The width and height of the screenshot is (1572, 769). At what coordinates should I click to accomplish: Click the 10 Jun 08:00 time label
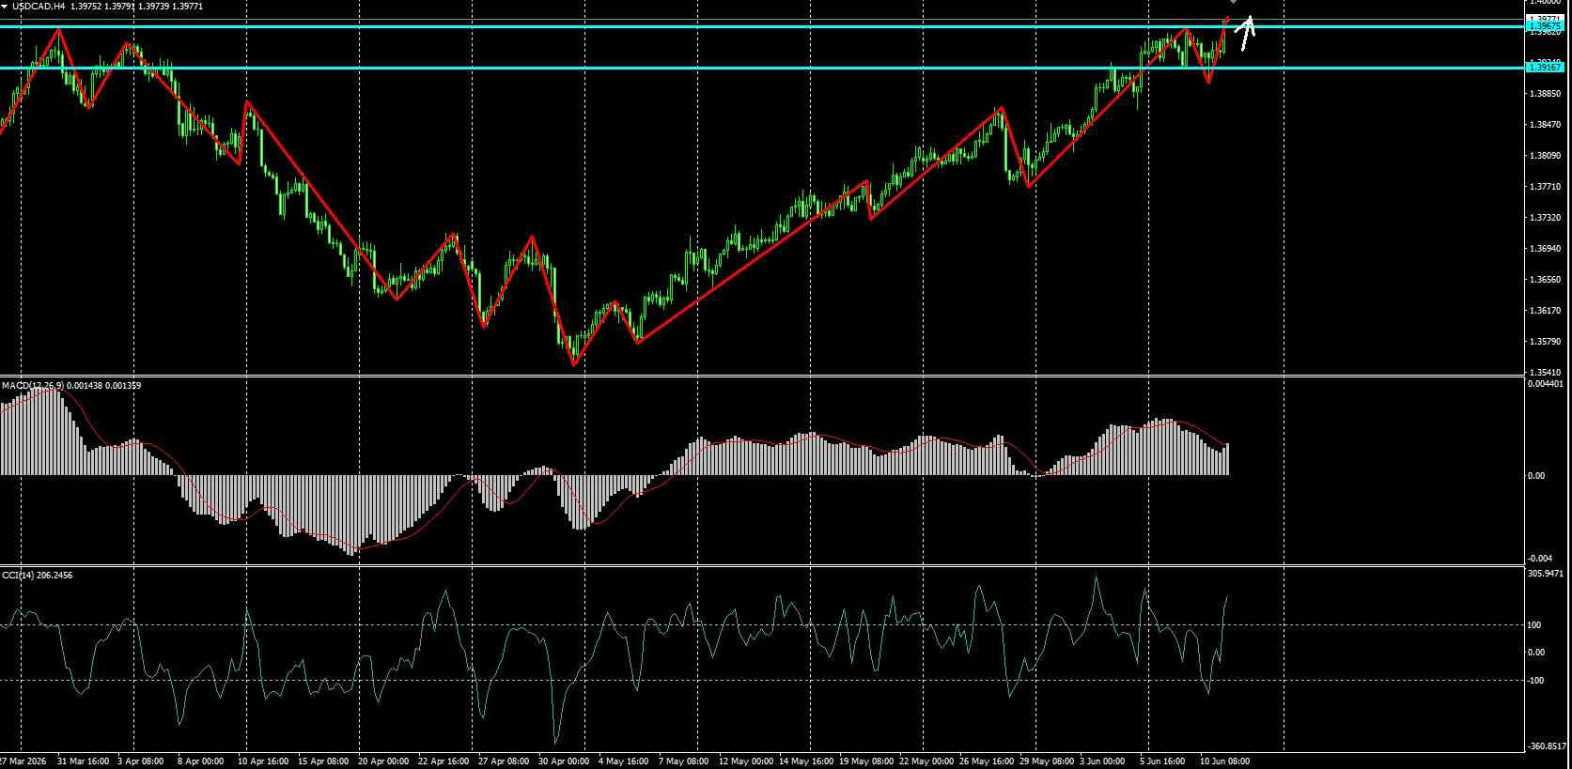pyautogui.click(x=1225, y=761)
